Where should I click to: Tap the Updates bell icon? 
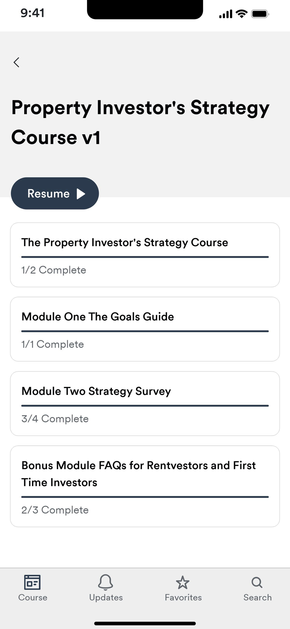click(x=105, y=582)
